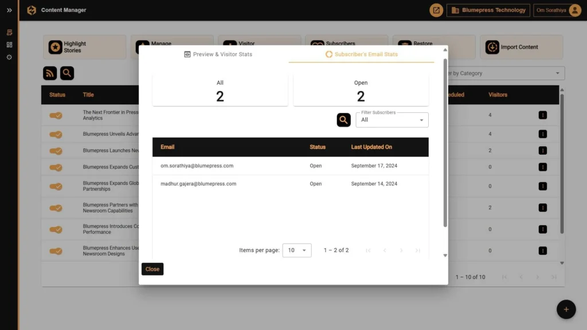Click the Blumepress Technology button
The width and height of the screenshot is (587, 330).
(488, 10)
